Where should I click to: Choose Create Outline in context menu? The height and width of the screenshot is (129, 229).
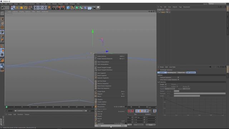click(111, 102)
